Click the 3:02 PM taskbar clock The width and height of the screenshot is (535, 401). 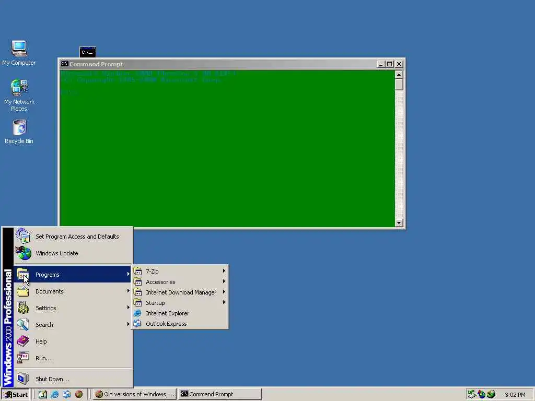pyautogui.click(x=515, y=395)
